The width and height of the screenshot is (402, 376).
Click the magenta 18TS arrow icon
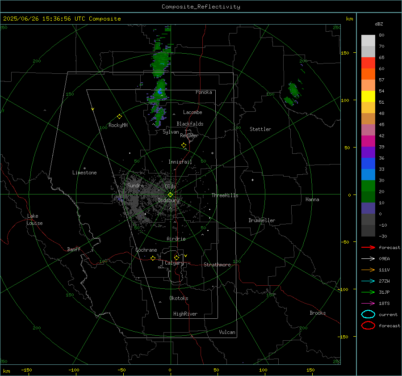coord(368,303)
